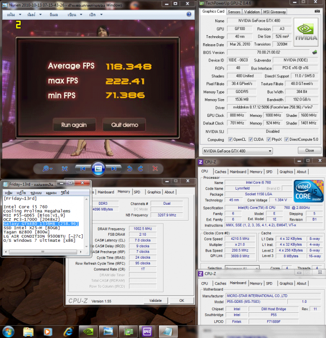Viewport: 326px width, 338px height.
Task: Open SPD tab in CPU-Z memory window
Action: click(137, 192)
